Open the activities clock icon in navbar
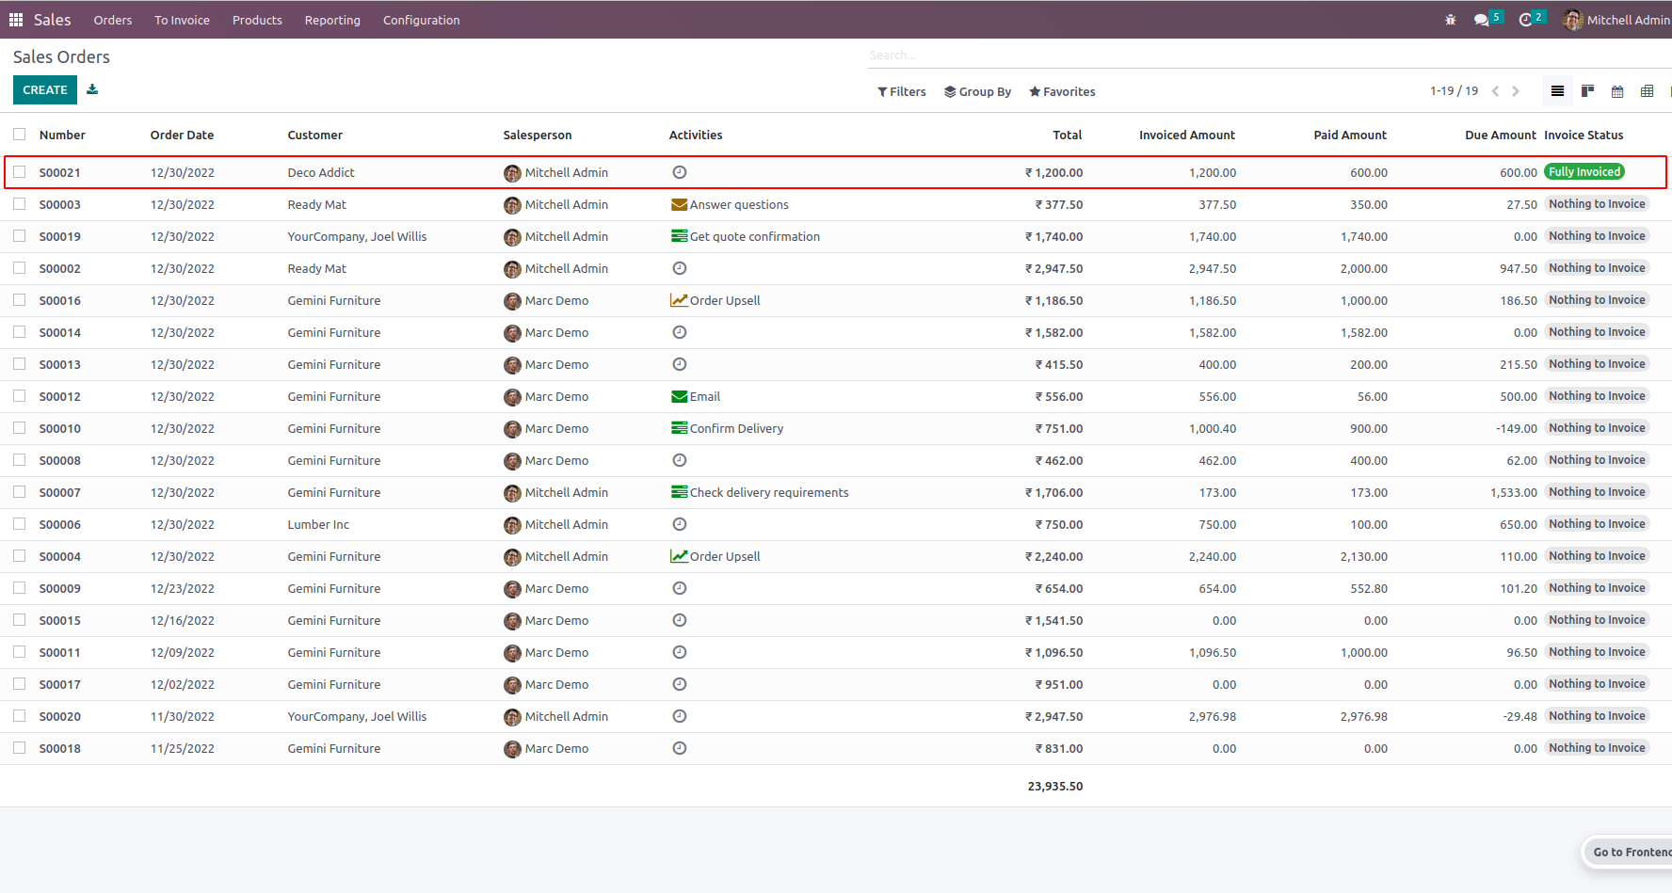The width and height of the screenshot is (1672, 893). (x=1526, y=20)
